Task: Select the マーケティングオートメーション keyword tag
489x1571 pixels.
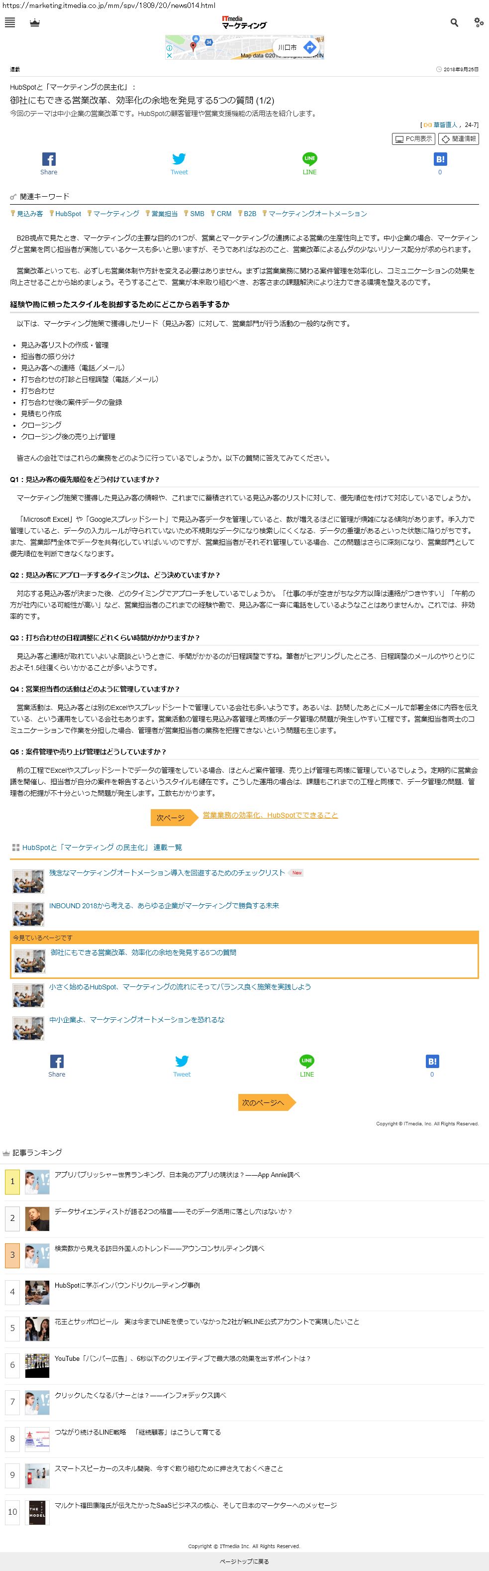Action: click(314, 214)
